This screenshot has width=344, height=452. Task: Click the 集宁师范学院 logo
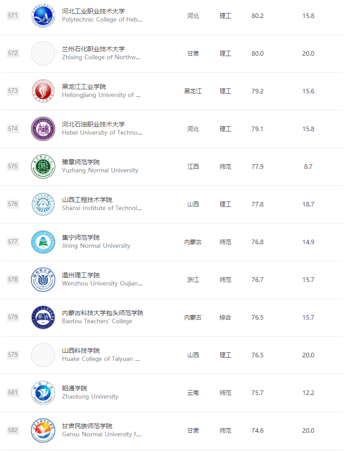pyautogui.click(x=43, y=242)
